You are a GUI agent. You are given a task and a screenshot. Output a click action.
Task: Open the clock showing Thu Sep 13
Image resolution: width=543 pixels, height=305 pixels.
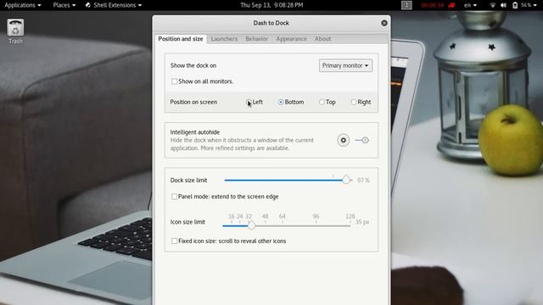click(271, 5)
